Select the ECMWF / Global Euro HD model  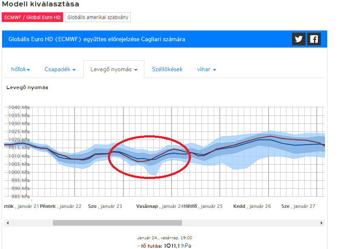32,17
